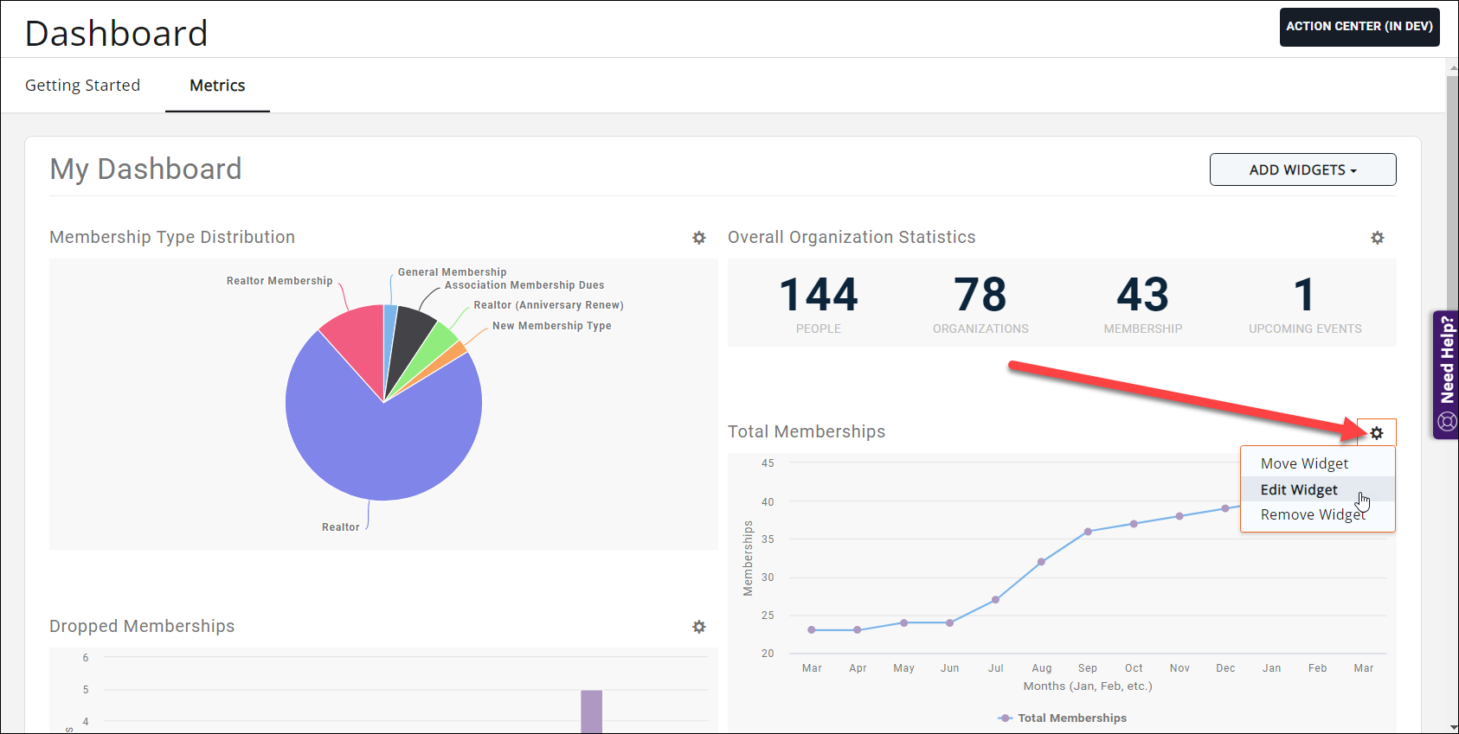Open Overall Organization Statistics gear menu
The image size is (1459, 734).
[1377, 238]
